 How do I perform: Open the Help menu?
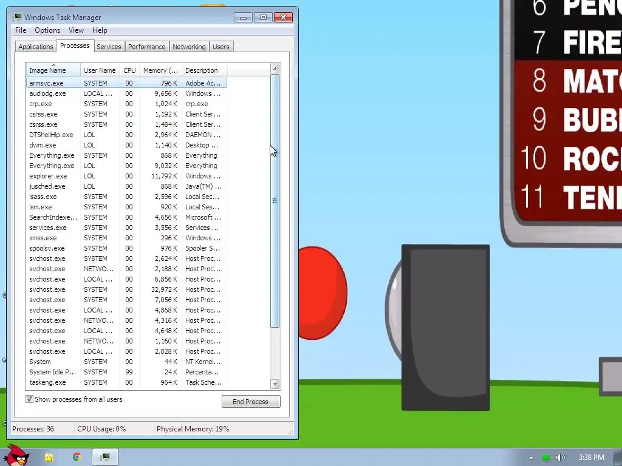[x=100, y=30]
